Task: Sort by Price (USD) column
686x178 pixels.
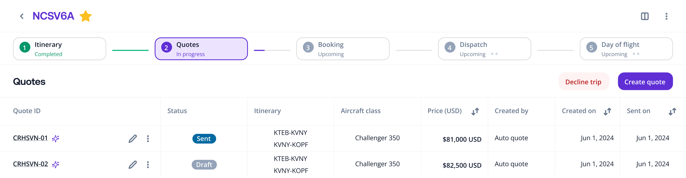Action: tap(475, 111)
